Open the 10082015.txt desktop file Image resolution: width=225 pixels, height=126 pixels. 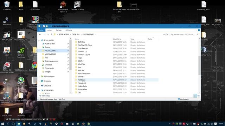[x=35, y=6]
